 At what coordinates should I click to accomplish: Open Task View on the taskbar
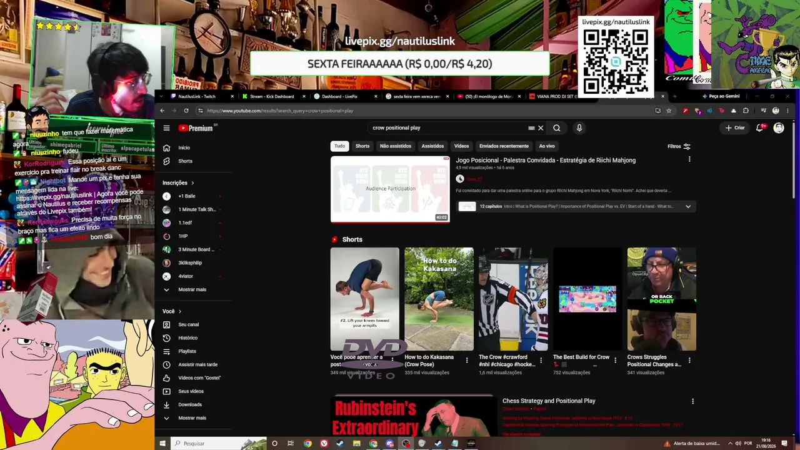pyautogui.click(x=291, y=444)
